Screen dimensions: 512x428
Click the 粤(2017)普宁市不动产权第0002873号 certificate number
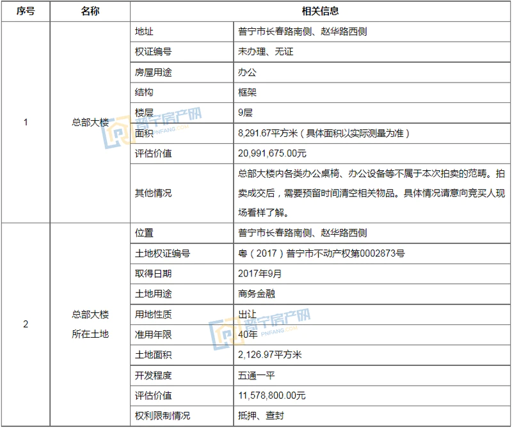(321, 253)
